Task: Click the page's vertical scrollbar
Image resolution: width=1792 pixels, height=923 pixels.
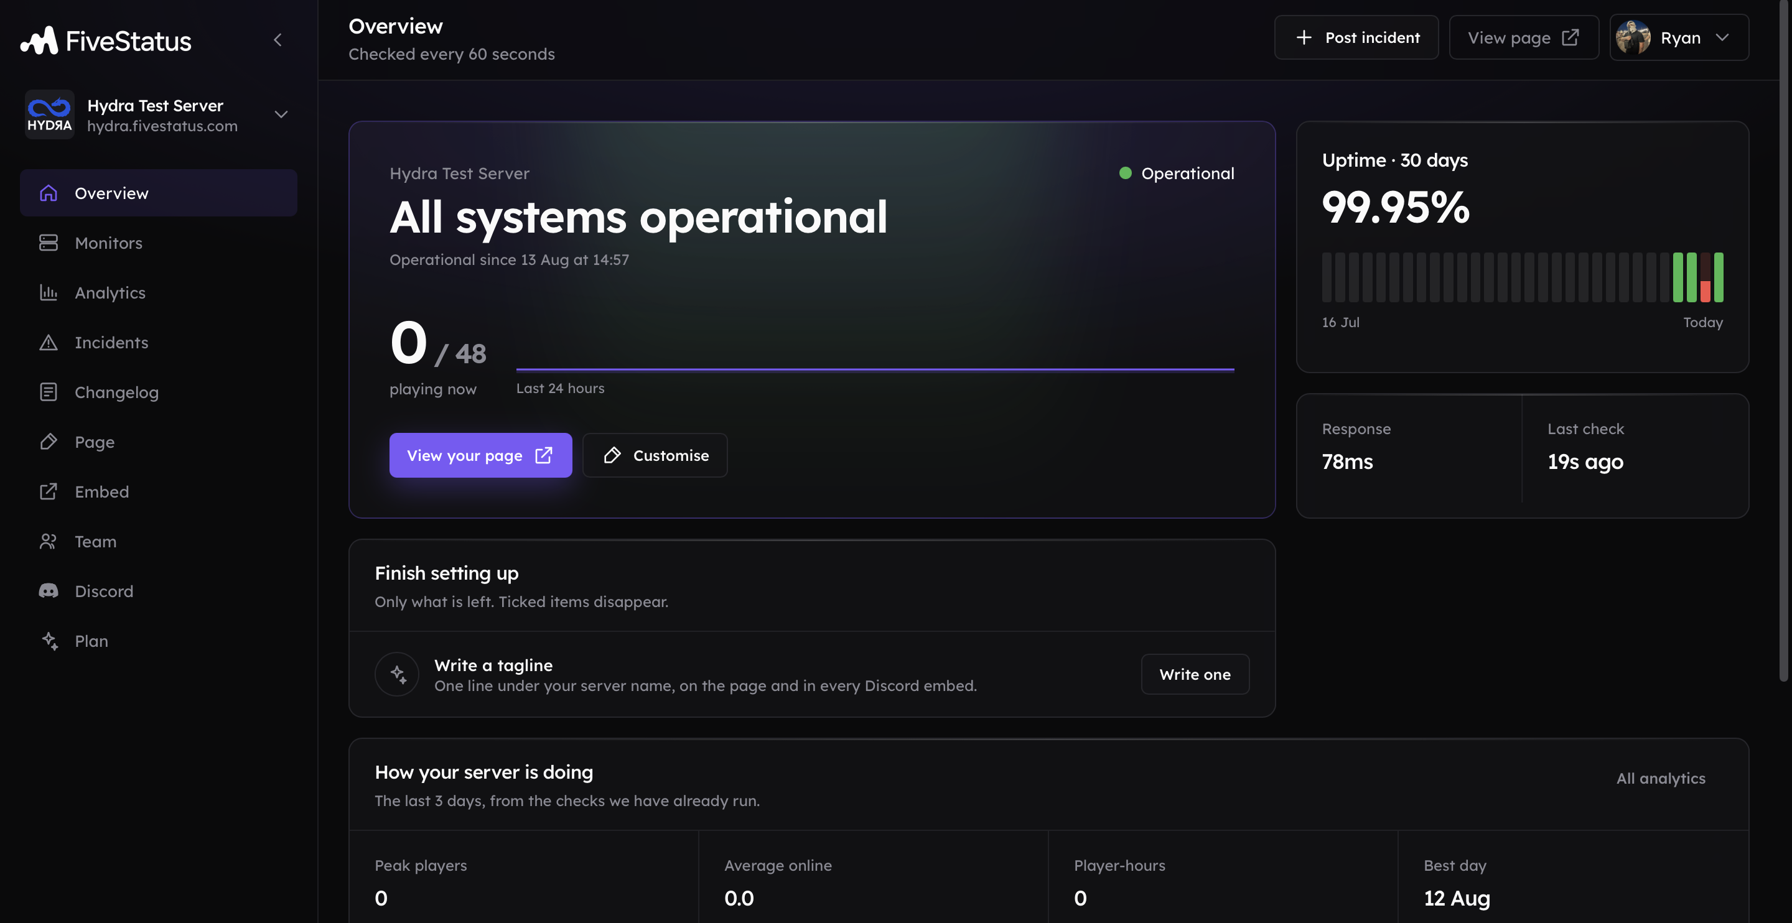Action: 1785,341
